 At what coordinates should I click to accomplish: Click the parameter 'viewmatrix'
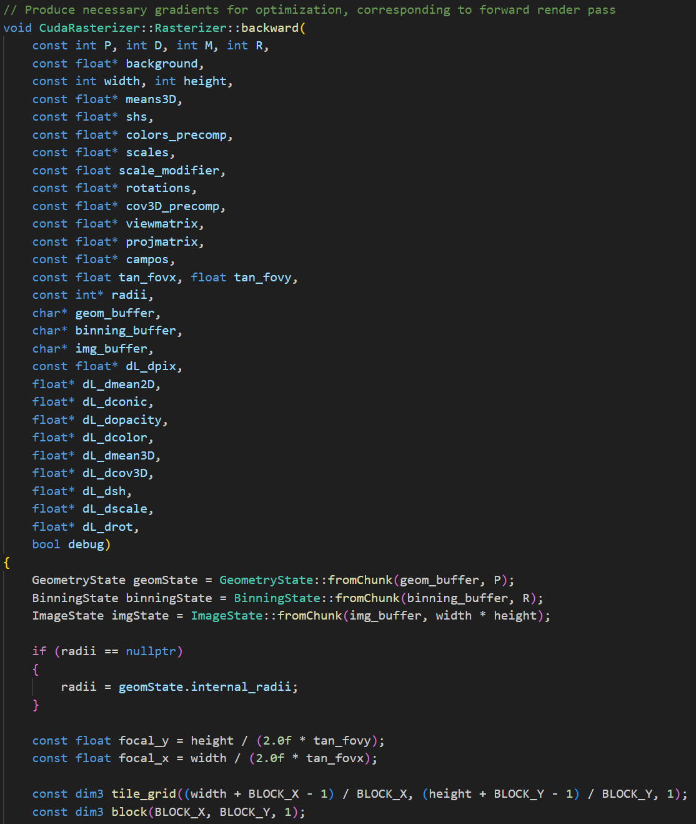tap(162, 224)
